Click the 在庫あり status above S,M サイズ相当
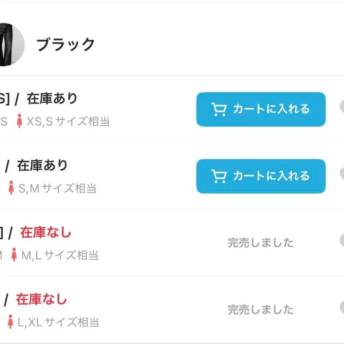Viewport: 344px width, 344px height. coord(42,166)
